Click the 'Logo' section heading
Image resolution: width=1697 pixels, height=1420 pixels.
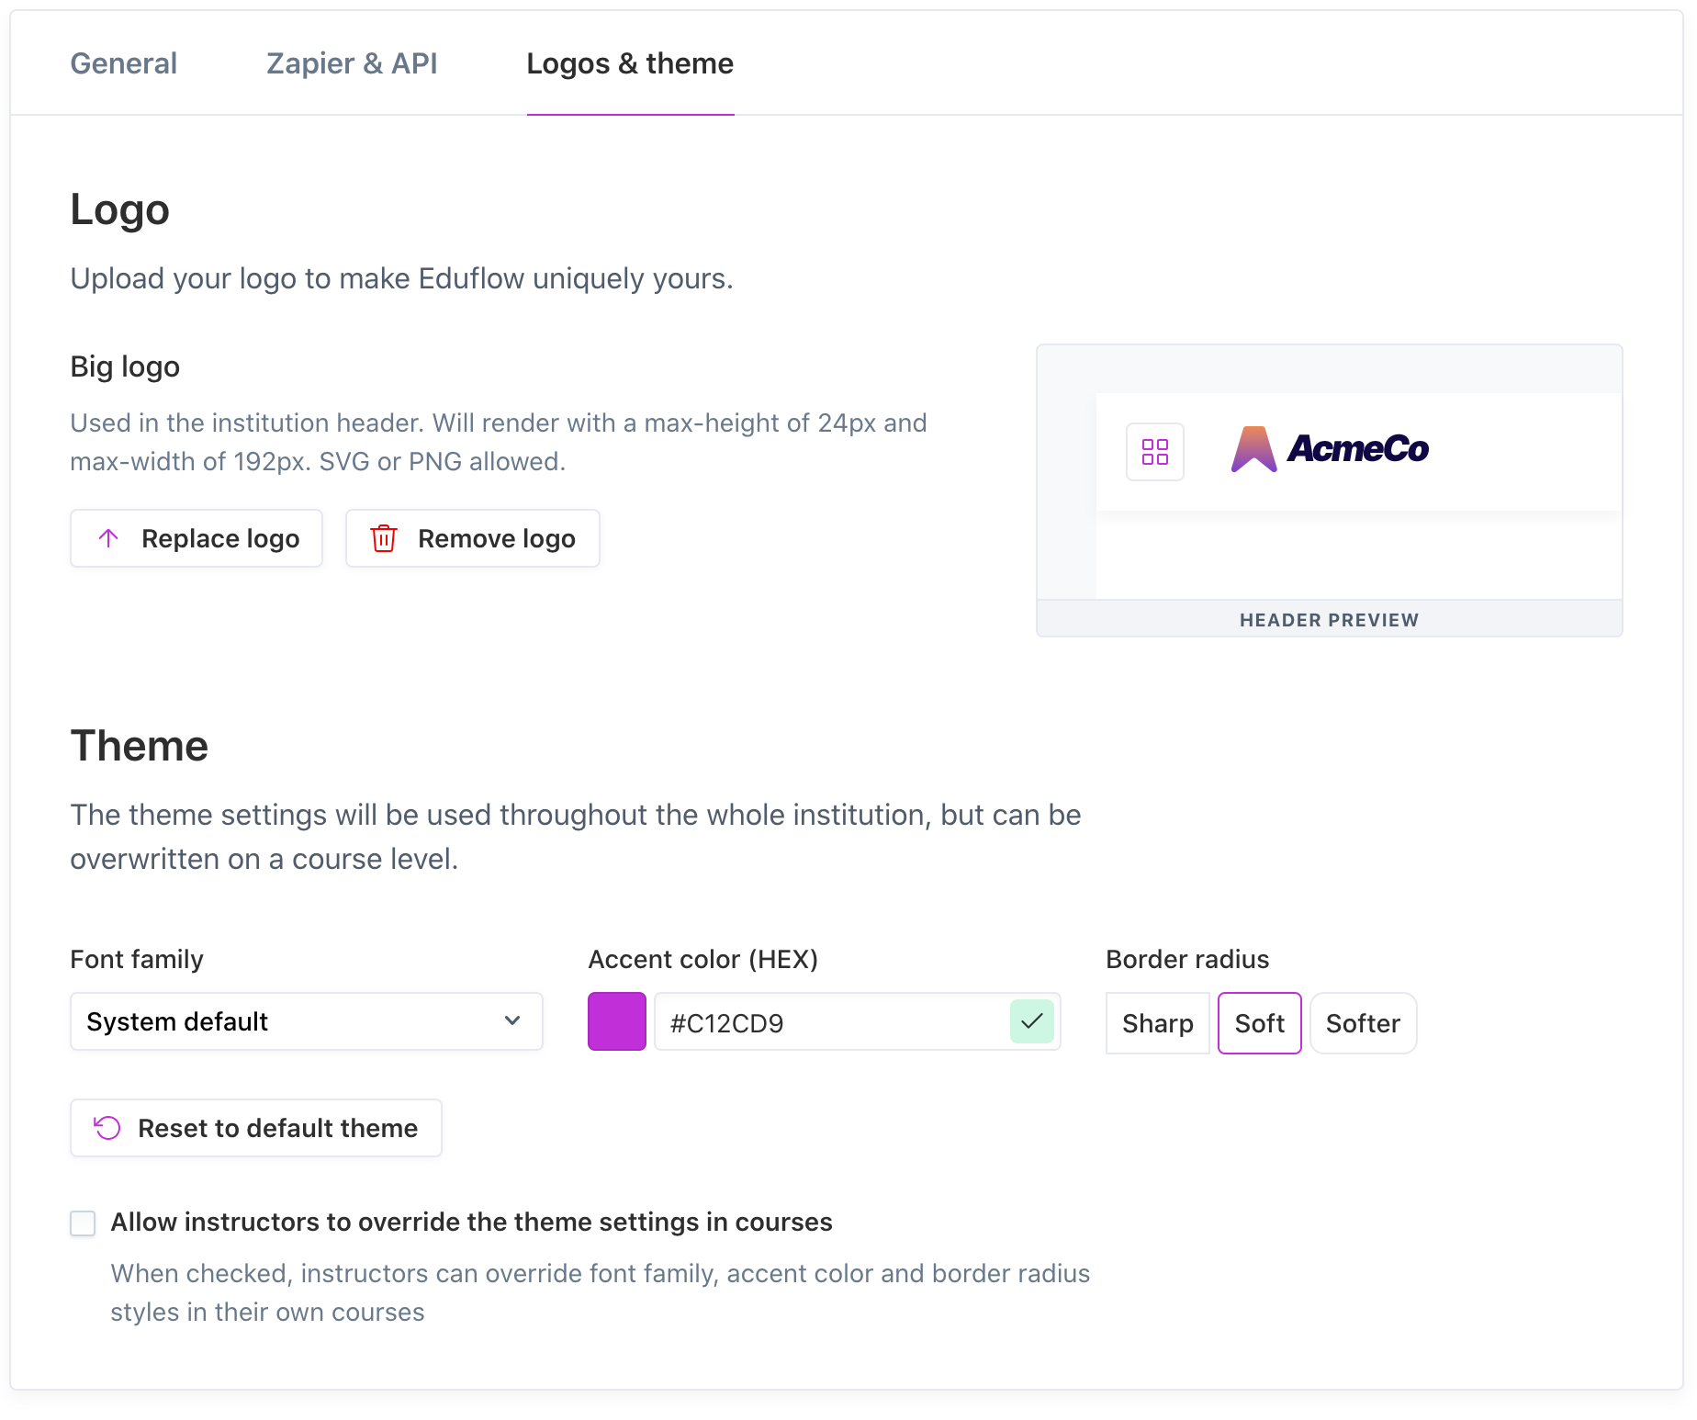(120, 210)
